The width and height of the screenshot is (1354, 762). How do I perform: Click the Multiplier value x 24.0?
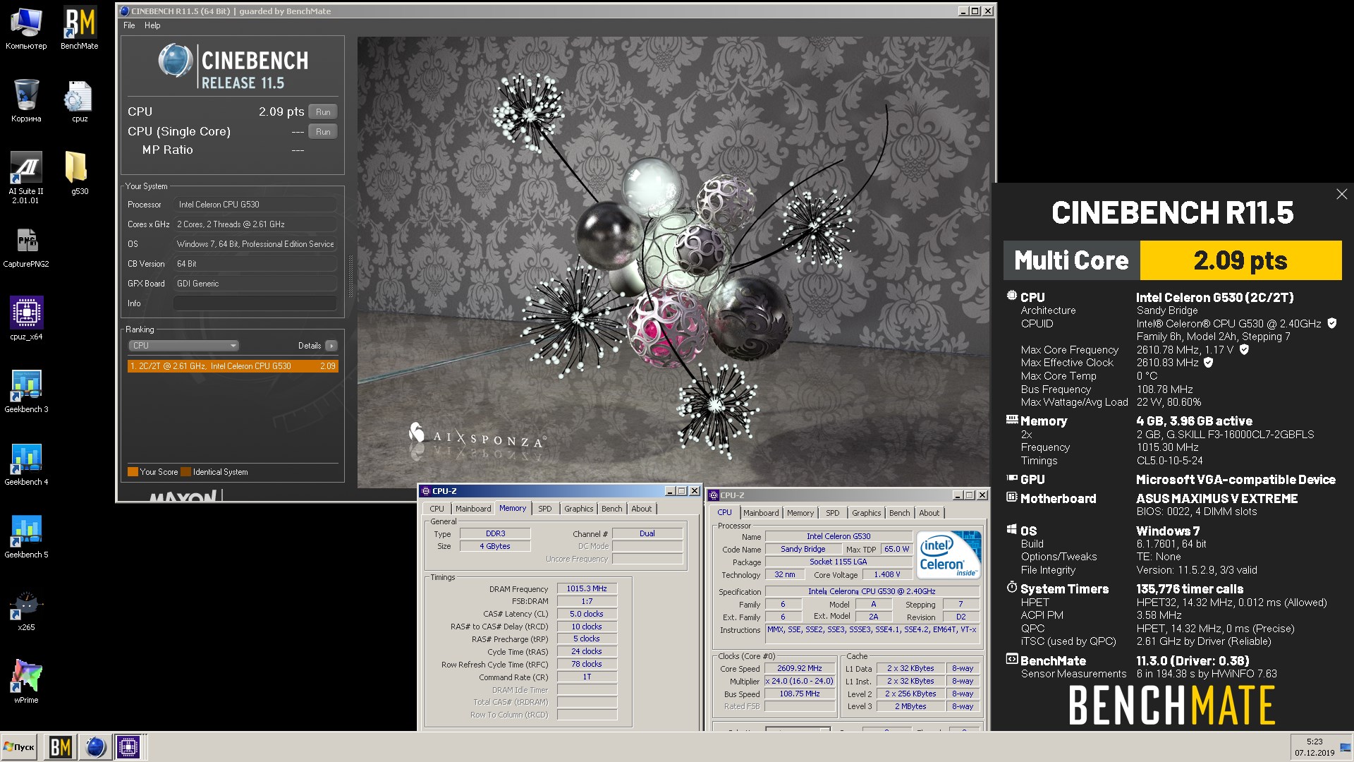(800, 682)
